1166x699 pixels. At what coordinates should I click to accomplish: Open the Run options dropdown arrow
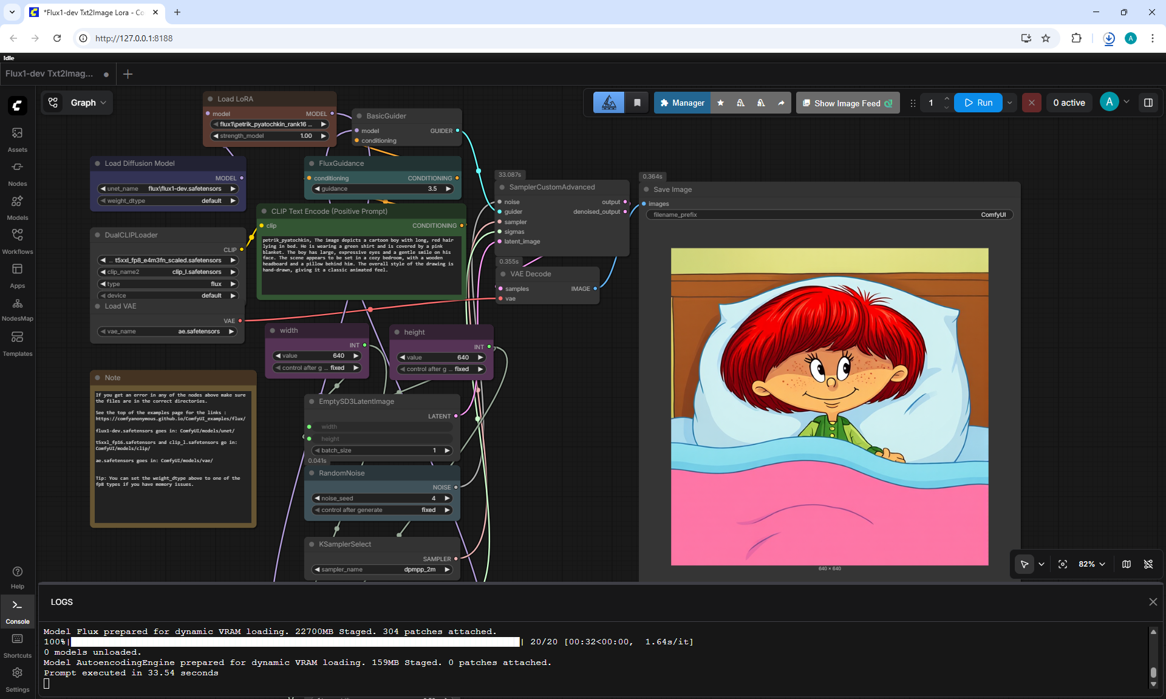1010,103
